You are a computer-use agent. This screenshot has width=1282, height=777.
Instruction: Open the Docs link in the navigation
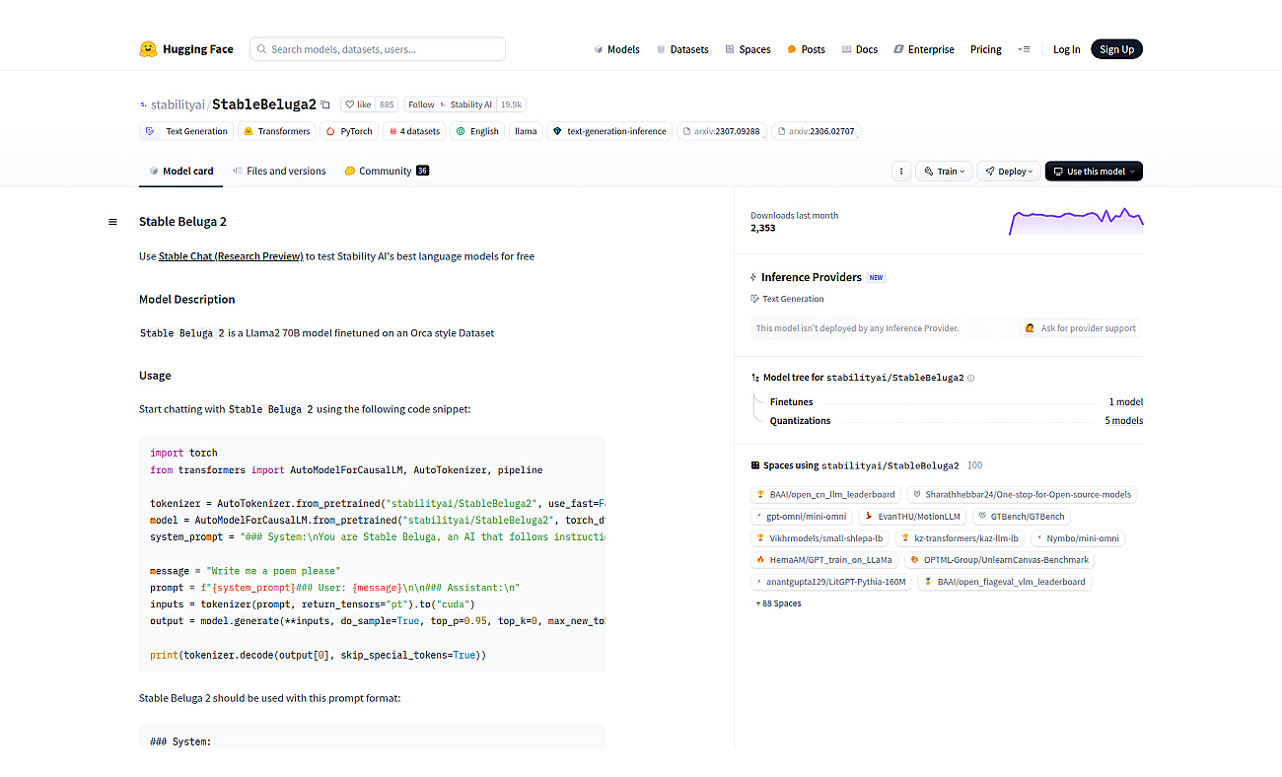click(860, 49)
